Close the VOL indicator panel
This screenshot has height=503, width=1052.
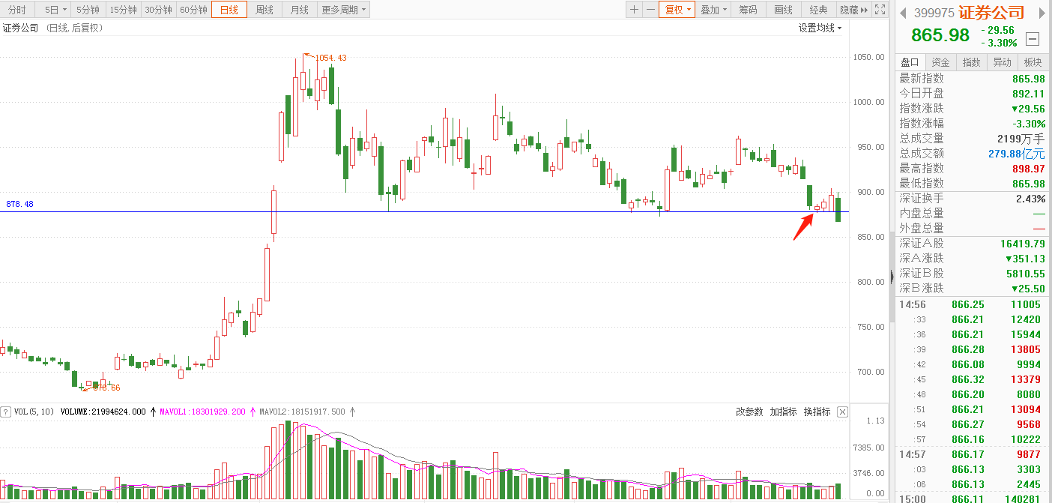pos(842,412)
